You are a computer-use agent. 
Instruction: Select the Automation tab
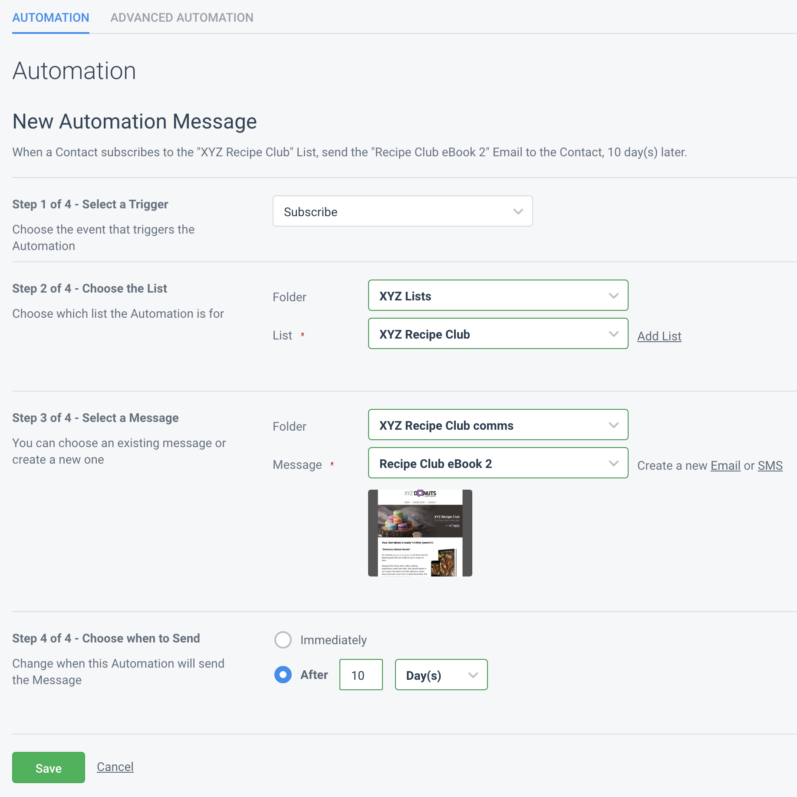pos(51,18)
